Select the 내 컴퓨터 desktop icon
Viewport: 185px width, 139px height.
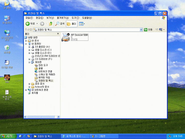point(7,18)
